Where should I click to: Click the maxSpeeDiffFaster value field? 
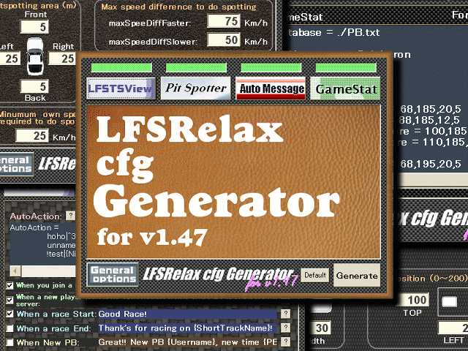tap(224, 21)
